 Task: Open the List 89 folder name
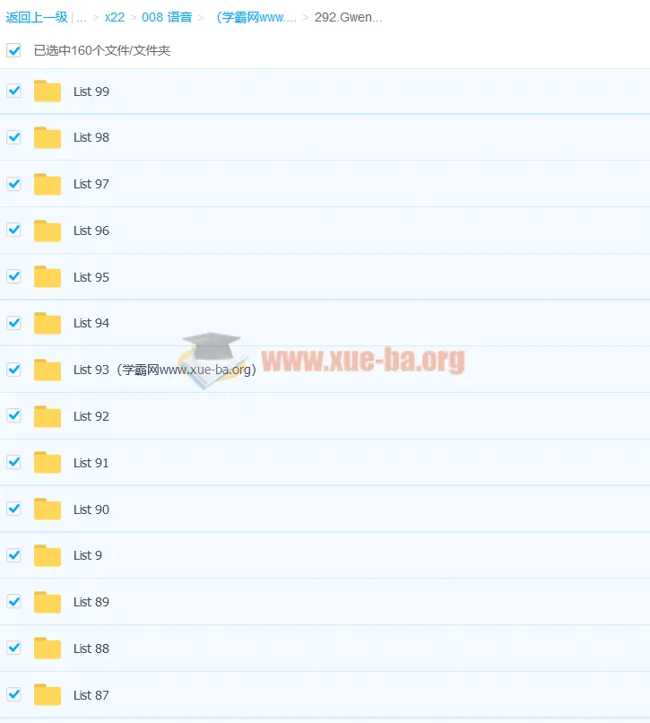(91, 602)
